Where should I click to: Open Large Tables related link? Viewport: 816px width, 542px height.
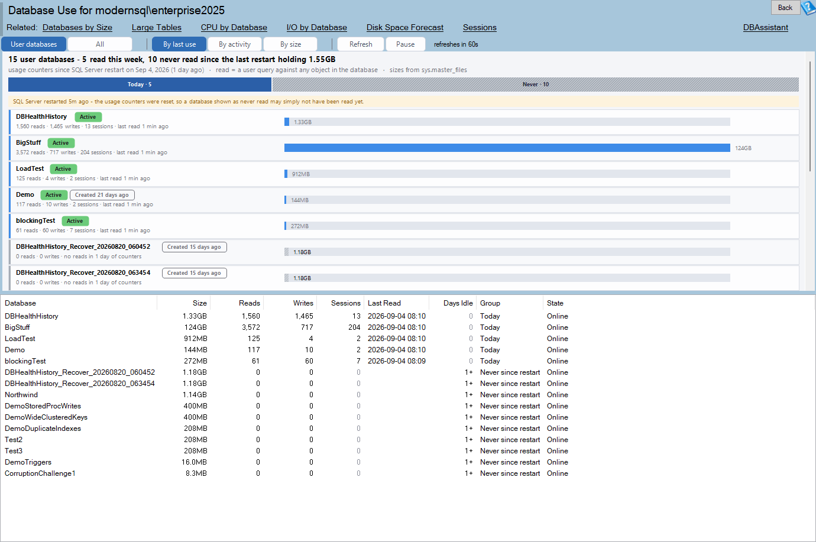[x=157, y=27]
